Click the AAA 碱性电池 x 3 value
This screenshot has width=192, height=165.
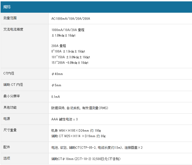[65, 119]
